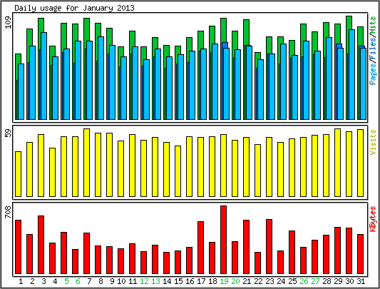Image resolution: width=380 pixels, height=289 pixels.
Task: Click the green Hits bar for day 1
Action: click(x=18, y=59)
